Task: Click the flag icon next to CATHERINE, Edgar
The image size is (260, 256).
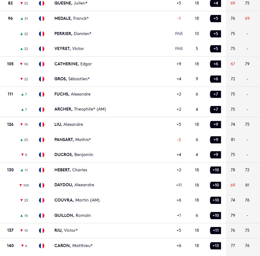Action: (42, 64)
